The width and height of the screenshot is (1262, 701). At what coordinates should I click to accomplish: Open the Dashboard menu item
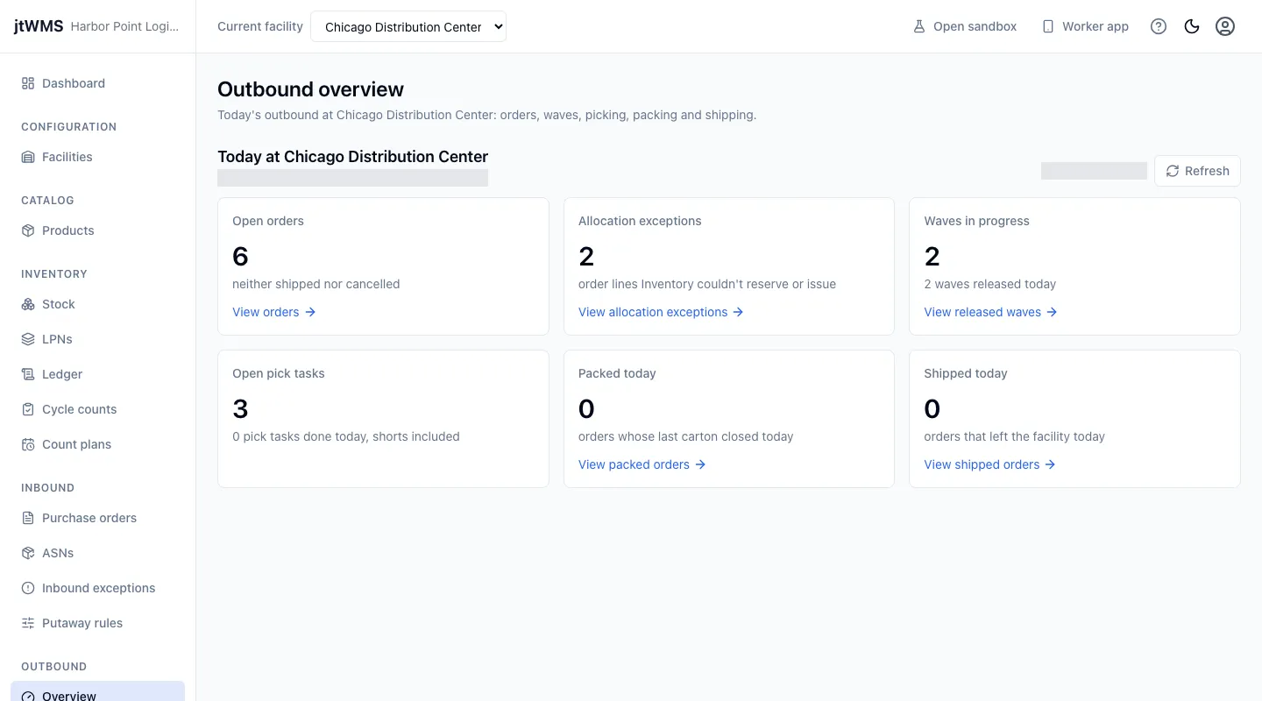point(97,83)
